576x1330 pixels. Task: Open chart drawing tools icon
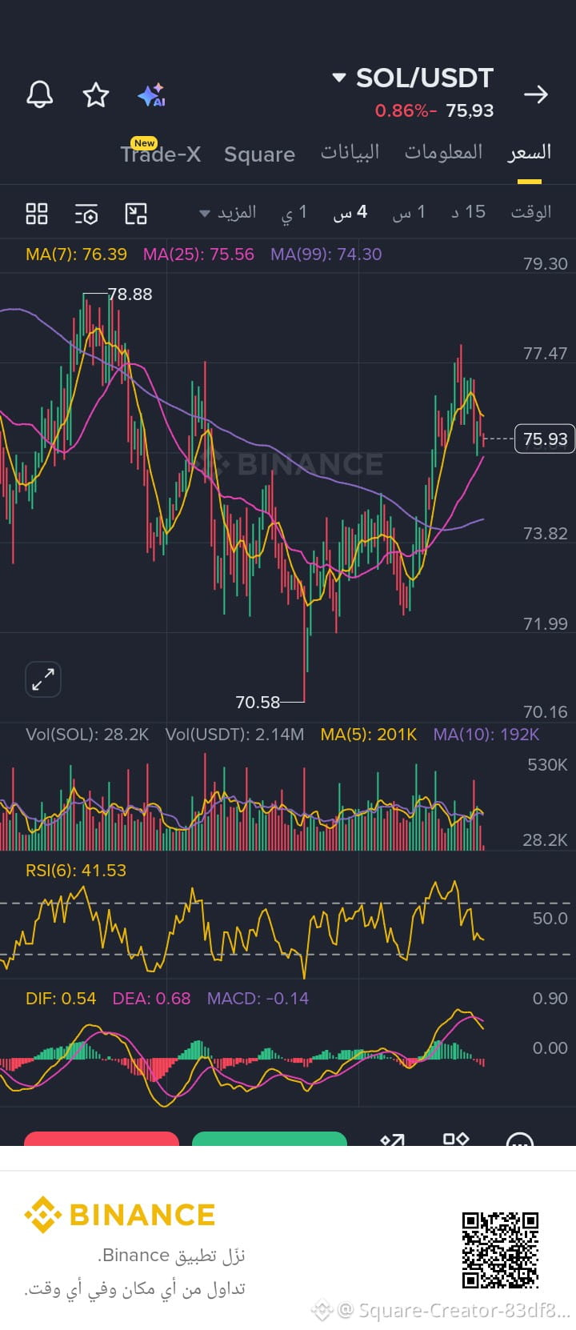coord(136,214)
